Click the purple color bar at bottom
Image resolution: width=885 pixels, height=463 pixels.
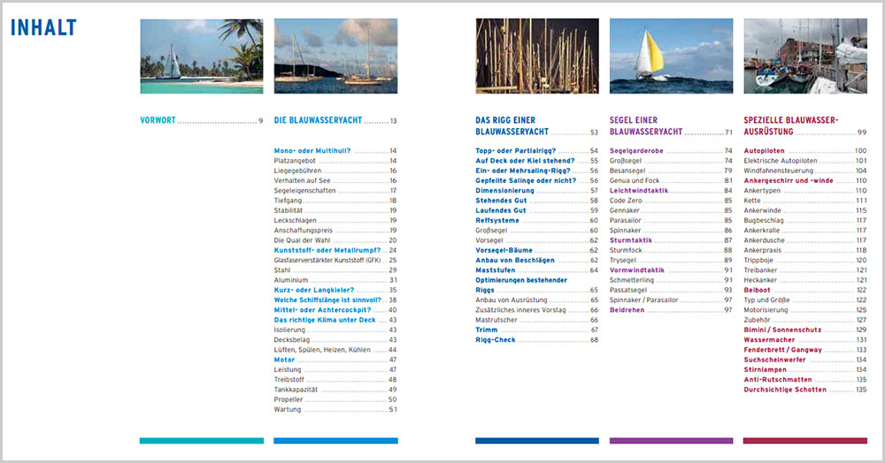(672, 440)
